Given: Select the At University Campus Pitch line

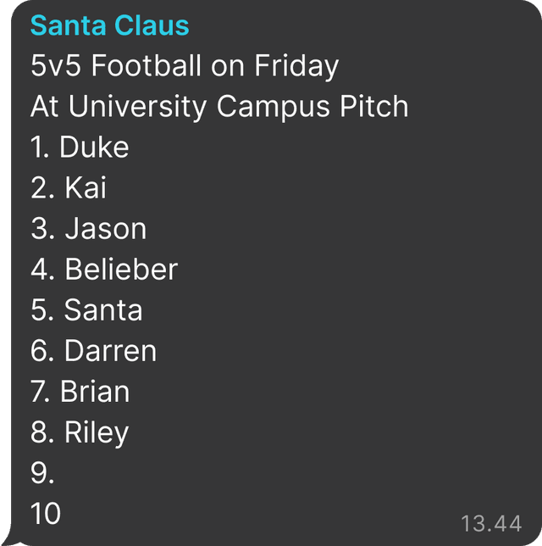Looking at the screenshot, I should click(x=219, y=107).
